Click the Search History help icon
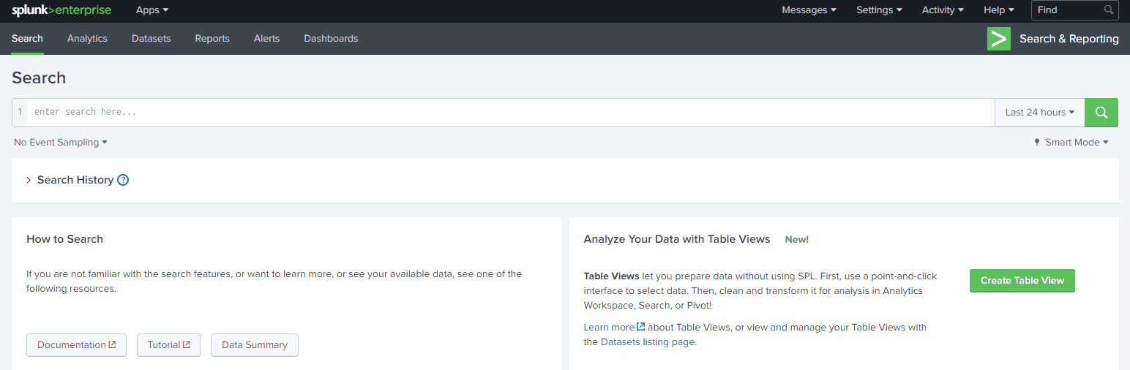The height and width of the screenshot is (370, 1130). click(x=123, y=180)
